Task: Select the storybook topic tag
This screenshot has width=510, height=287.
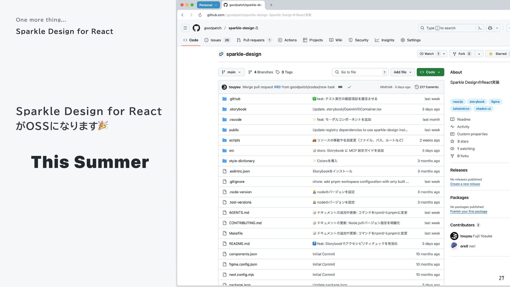Action: pos(477,102)
